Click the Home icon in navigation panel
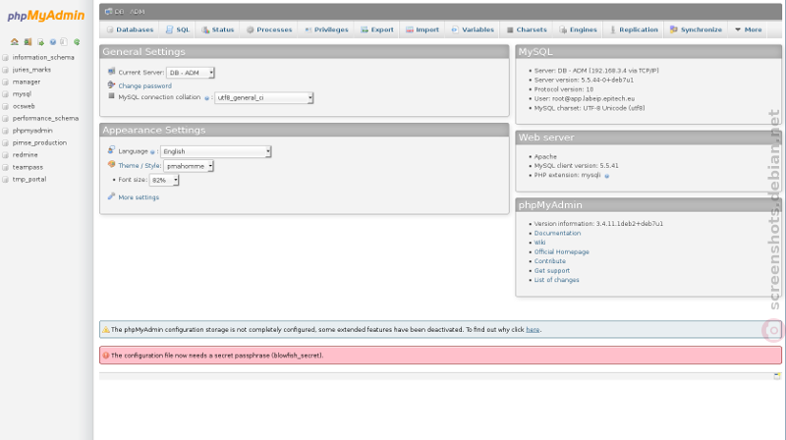This screenshot has height=440, width=786. coord(15,42)
